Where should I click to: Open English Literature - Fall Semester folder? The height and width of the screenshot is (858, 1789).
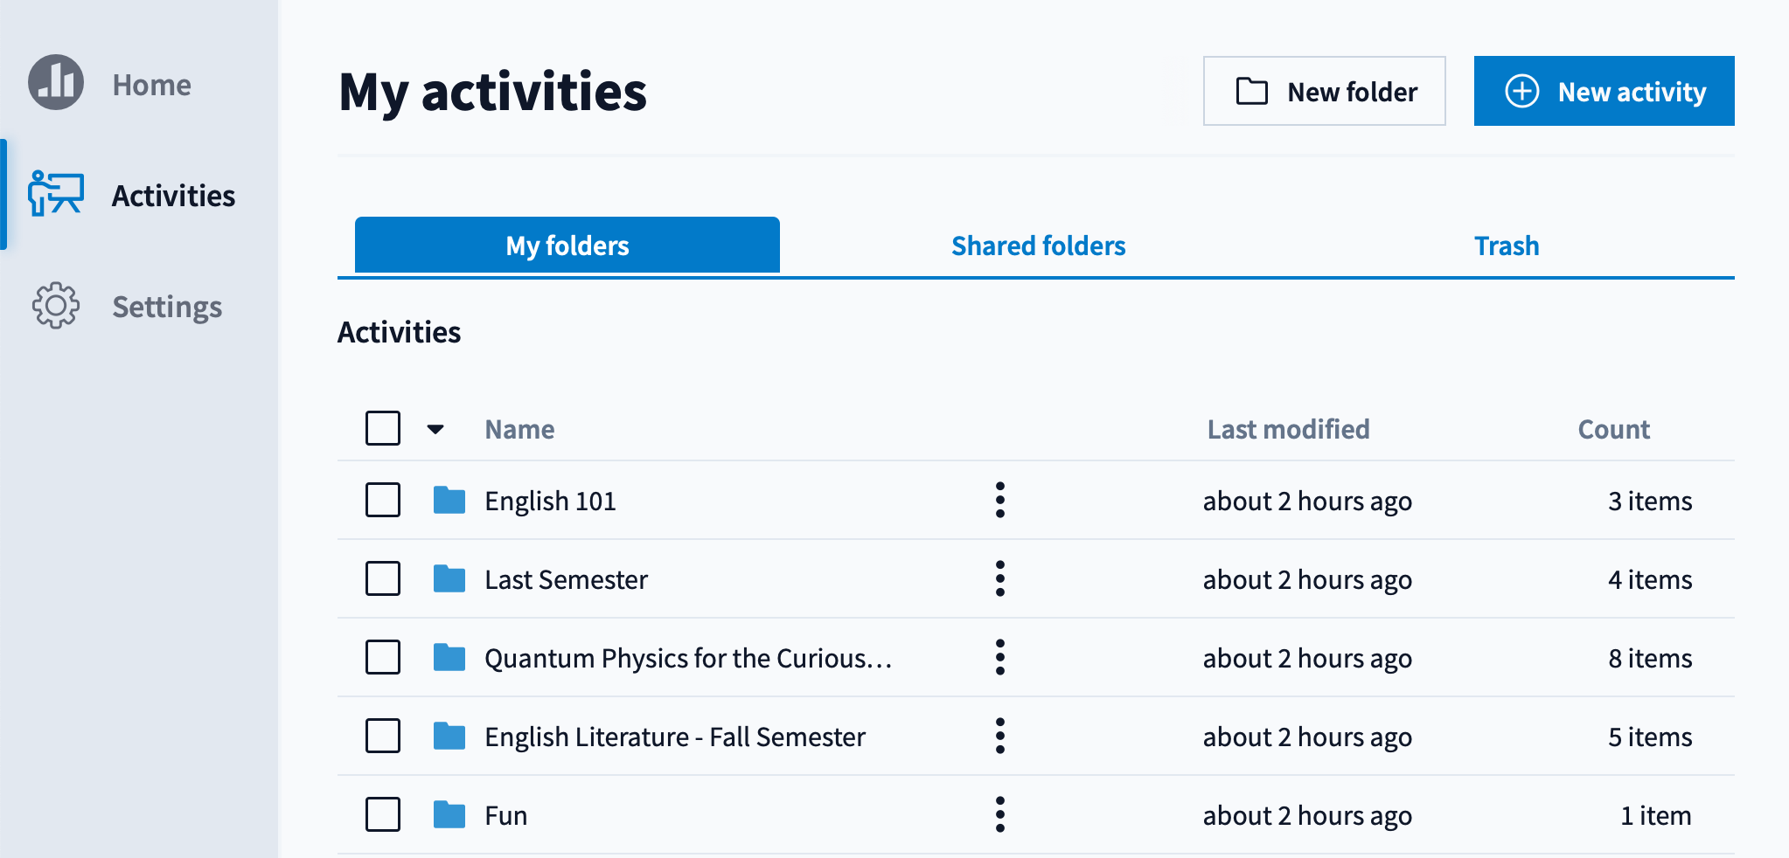pos(675,737)
